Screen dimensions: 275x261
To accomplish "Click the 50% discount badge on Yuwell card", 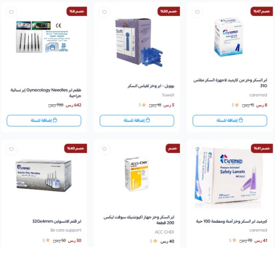I will click(169, 12).
